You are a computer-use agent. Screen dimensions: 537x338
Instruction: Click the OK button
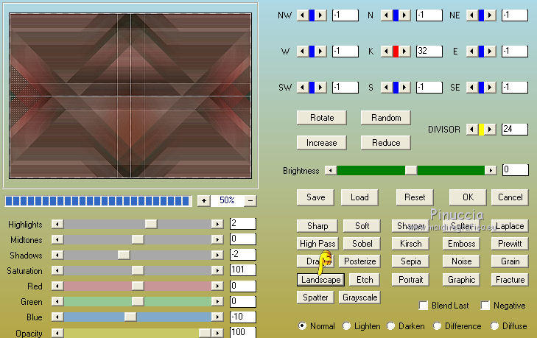[x=468, y=197]
